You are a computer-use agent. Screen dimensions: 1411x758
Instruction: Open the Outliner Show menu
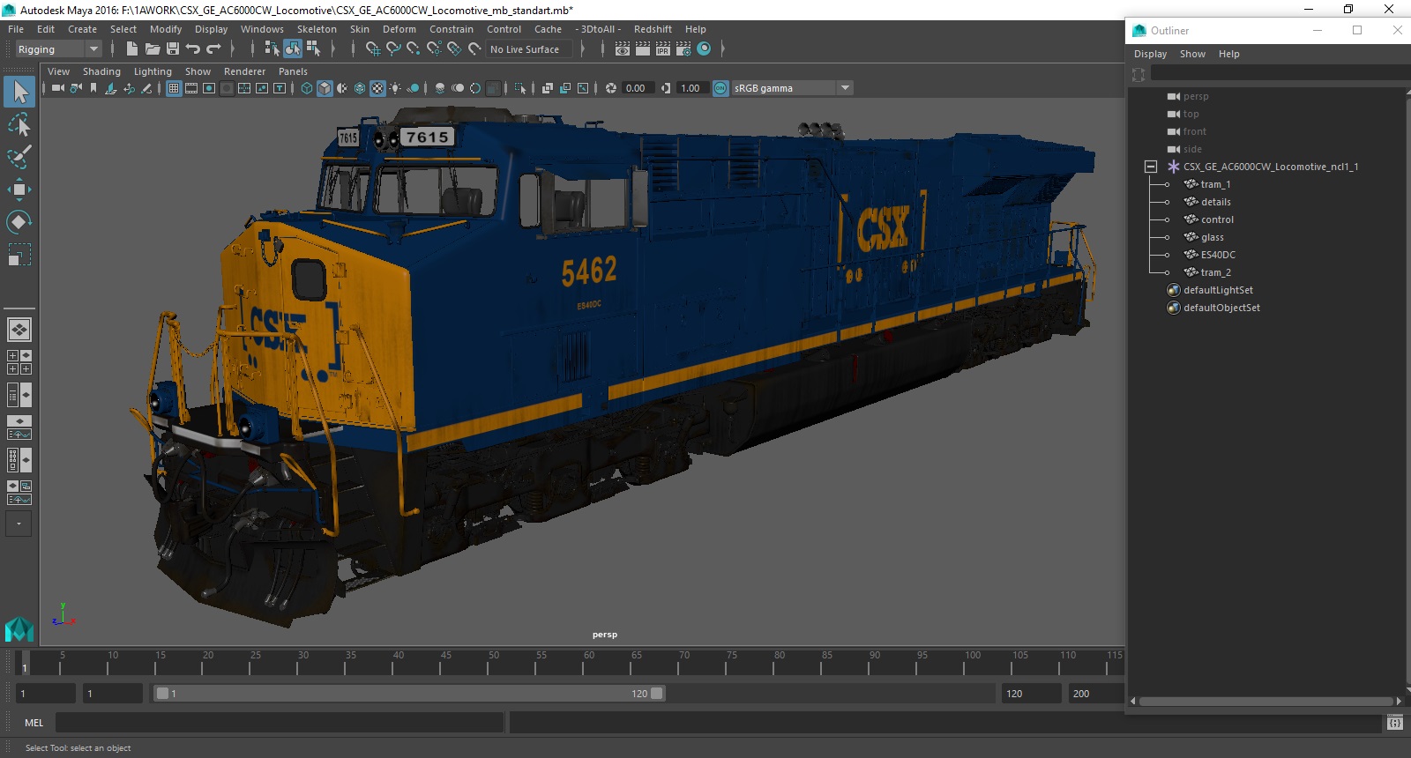(1192, 54)
